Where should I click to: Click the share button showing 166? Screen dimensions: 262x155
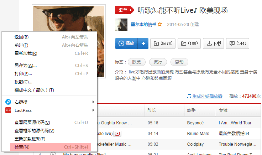tap(189, 43)
